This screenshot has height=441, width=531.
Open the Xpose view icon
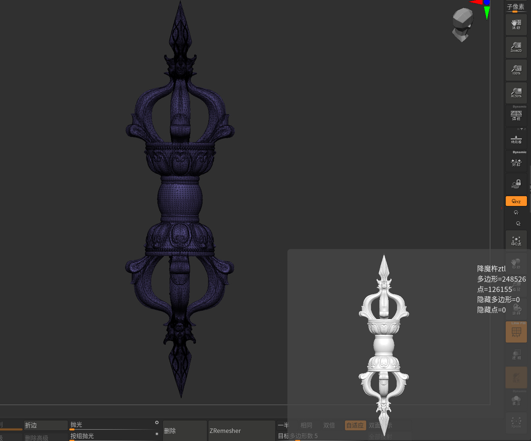516,423
